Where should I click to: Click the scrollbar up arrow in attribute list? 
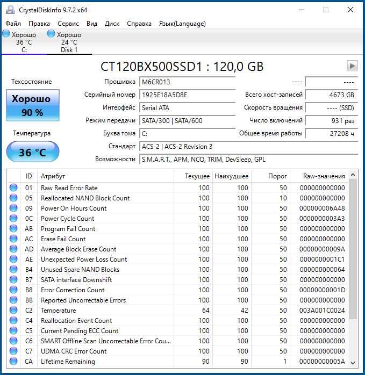(353, 175)
